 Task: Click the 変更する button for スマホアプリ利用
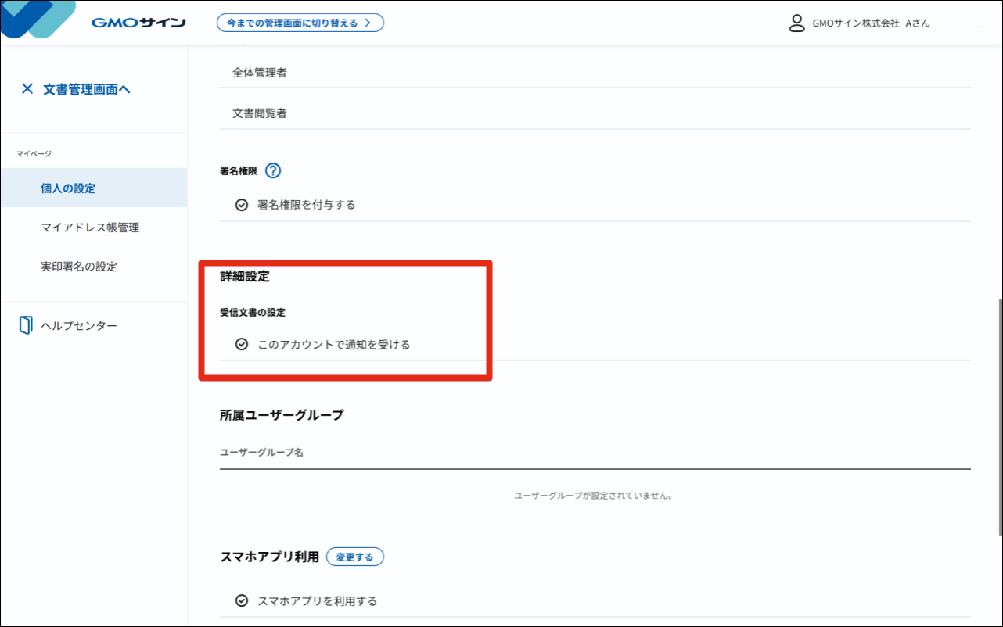click(x=354, y=557)
